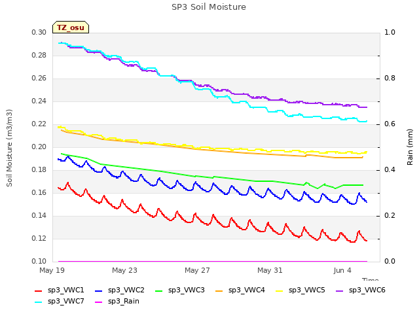Click the 0.10 left axis tick label
Screen dimensions: 419x314
[x=39, y=262]
